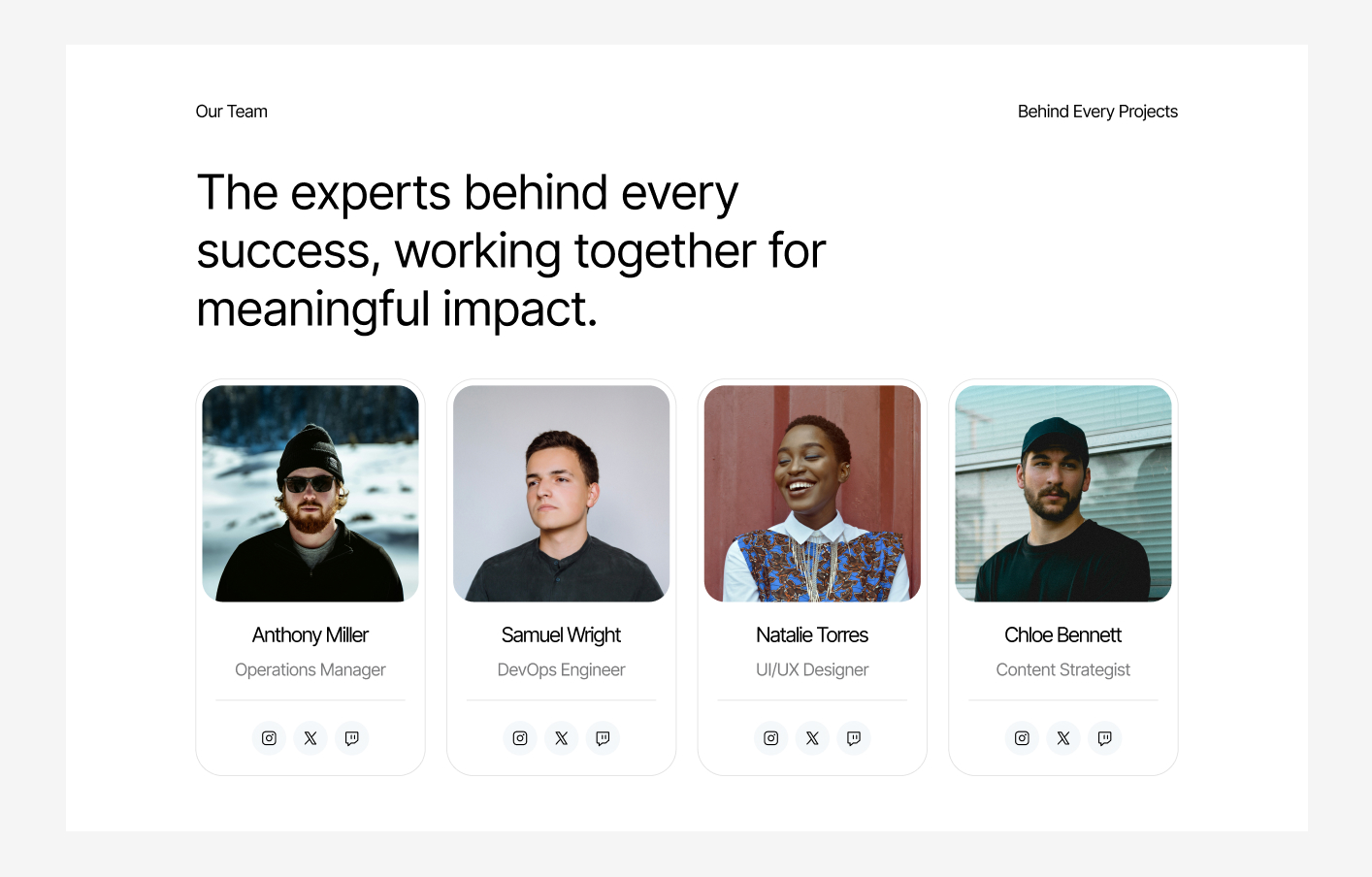Click the 'Our Team' label

click(231, 112)
